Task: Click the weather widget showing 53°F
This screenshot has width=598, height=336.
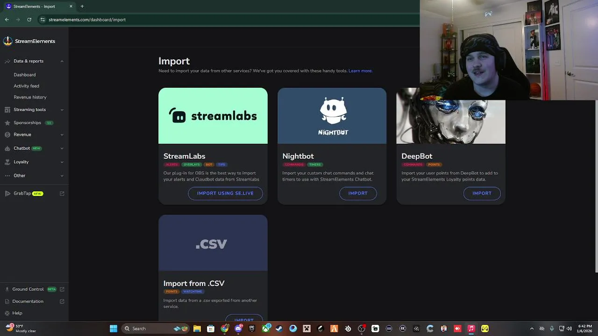Action: pos(21,329)
